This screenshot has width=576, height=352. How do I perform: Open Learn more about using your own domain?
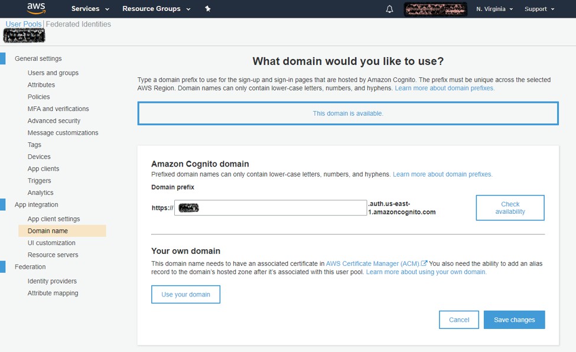click(426, 272)
